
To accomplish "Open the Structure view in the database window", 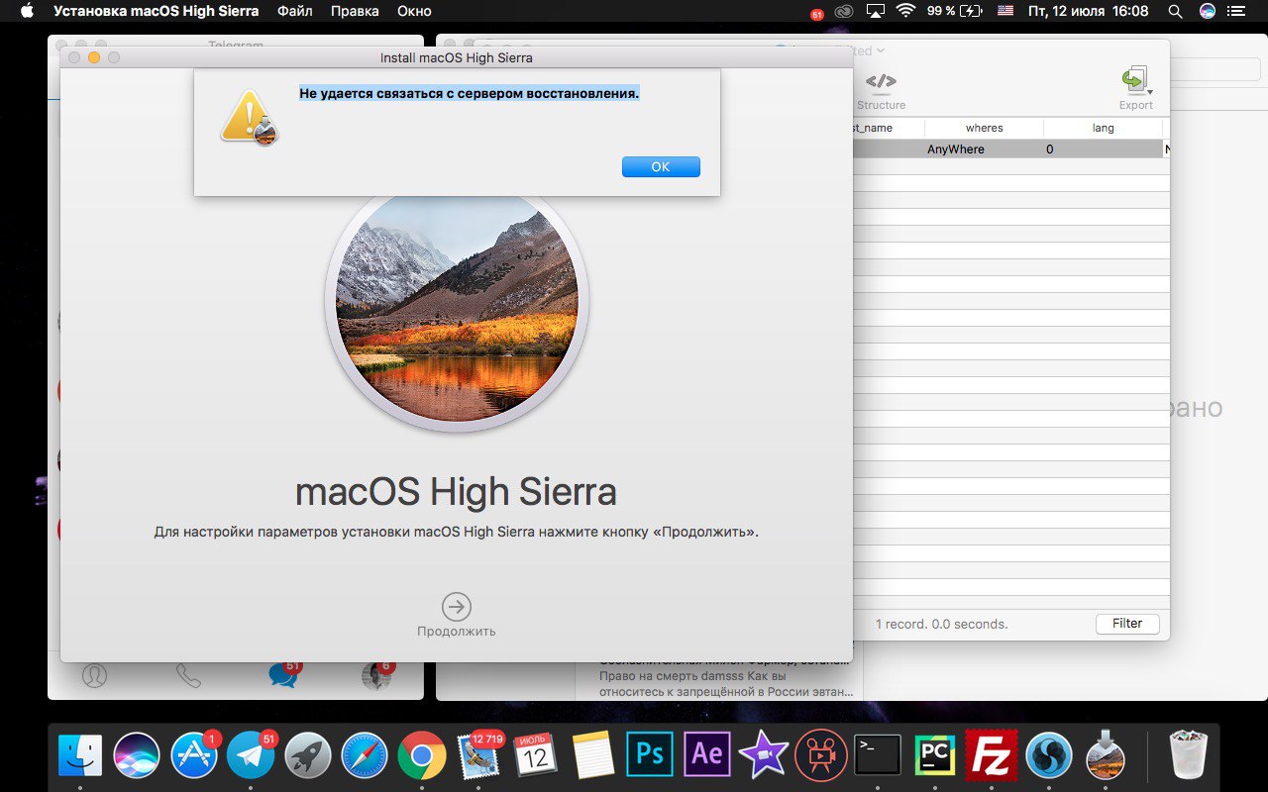I will [881, 90].
